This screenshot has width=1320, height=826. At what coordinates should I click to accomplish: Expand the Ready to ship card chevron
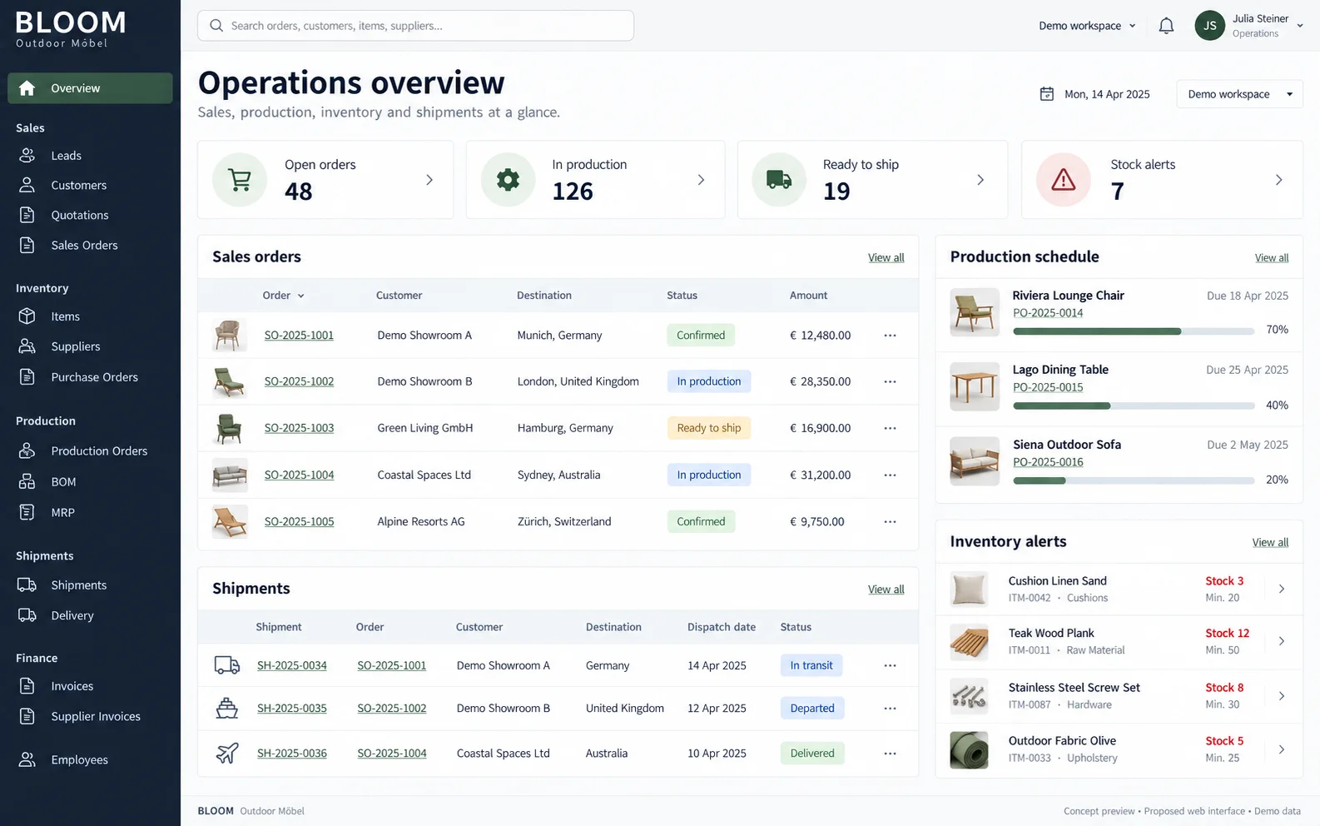980,180
